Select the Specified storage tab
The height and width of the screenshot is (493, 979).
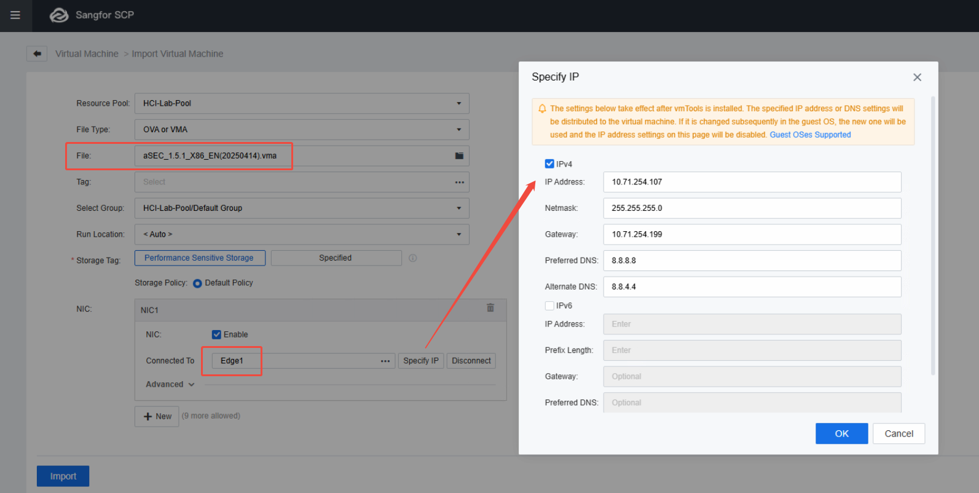coord(336,258)
